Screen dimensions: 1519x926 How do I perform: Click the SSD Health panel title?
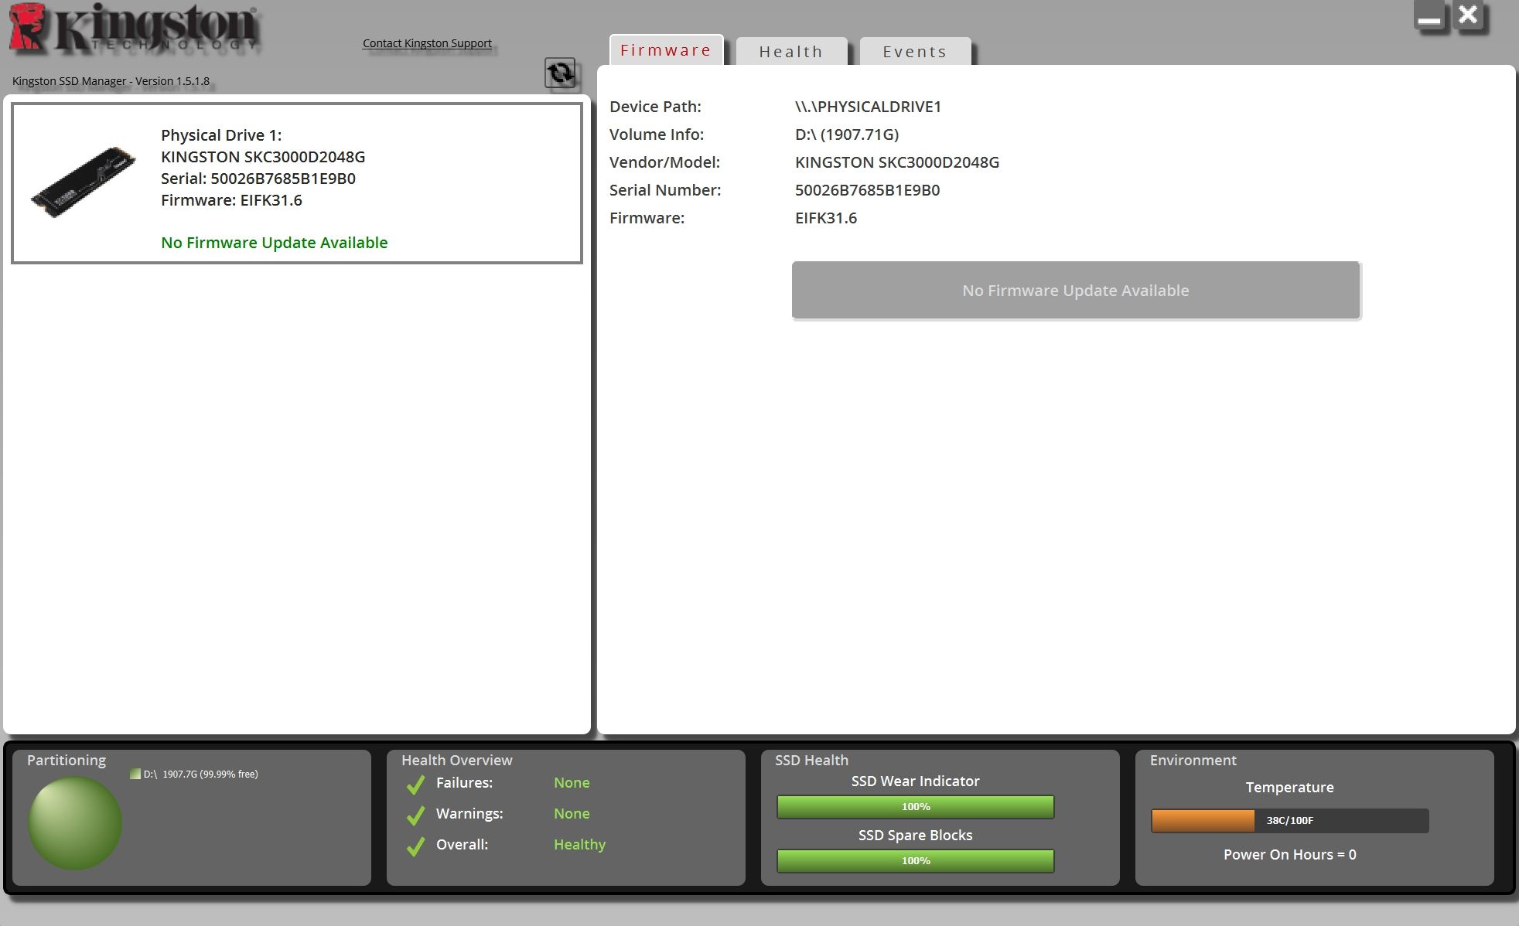click(x=811, y=761)
